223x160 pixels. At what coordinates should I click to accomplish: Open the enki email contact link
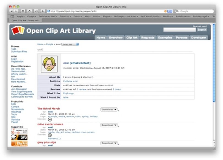point(77,63)
